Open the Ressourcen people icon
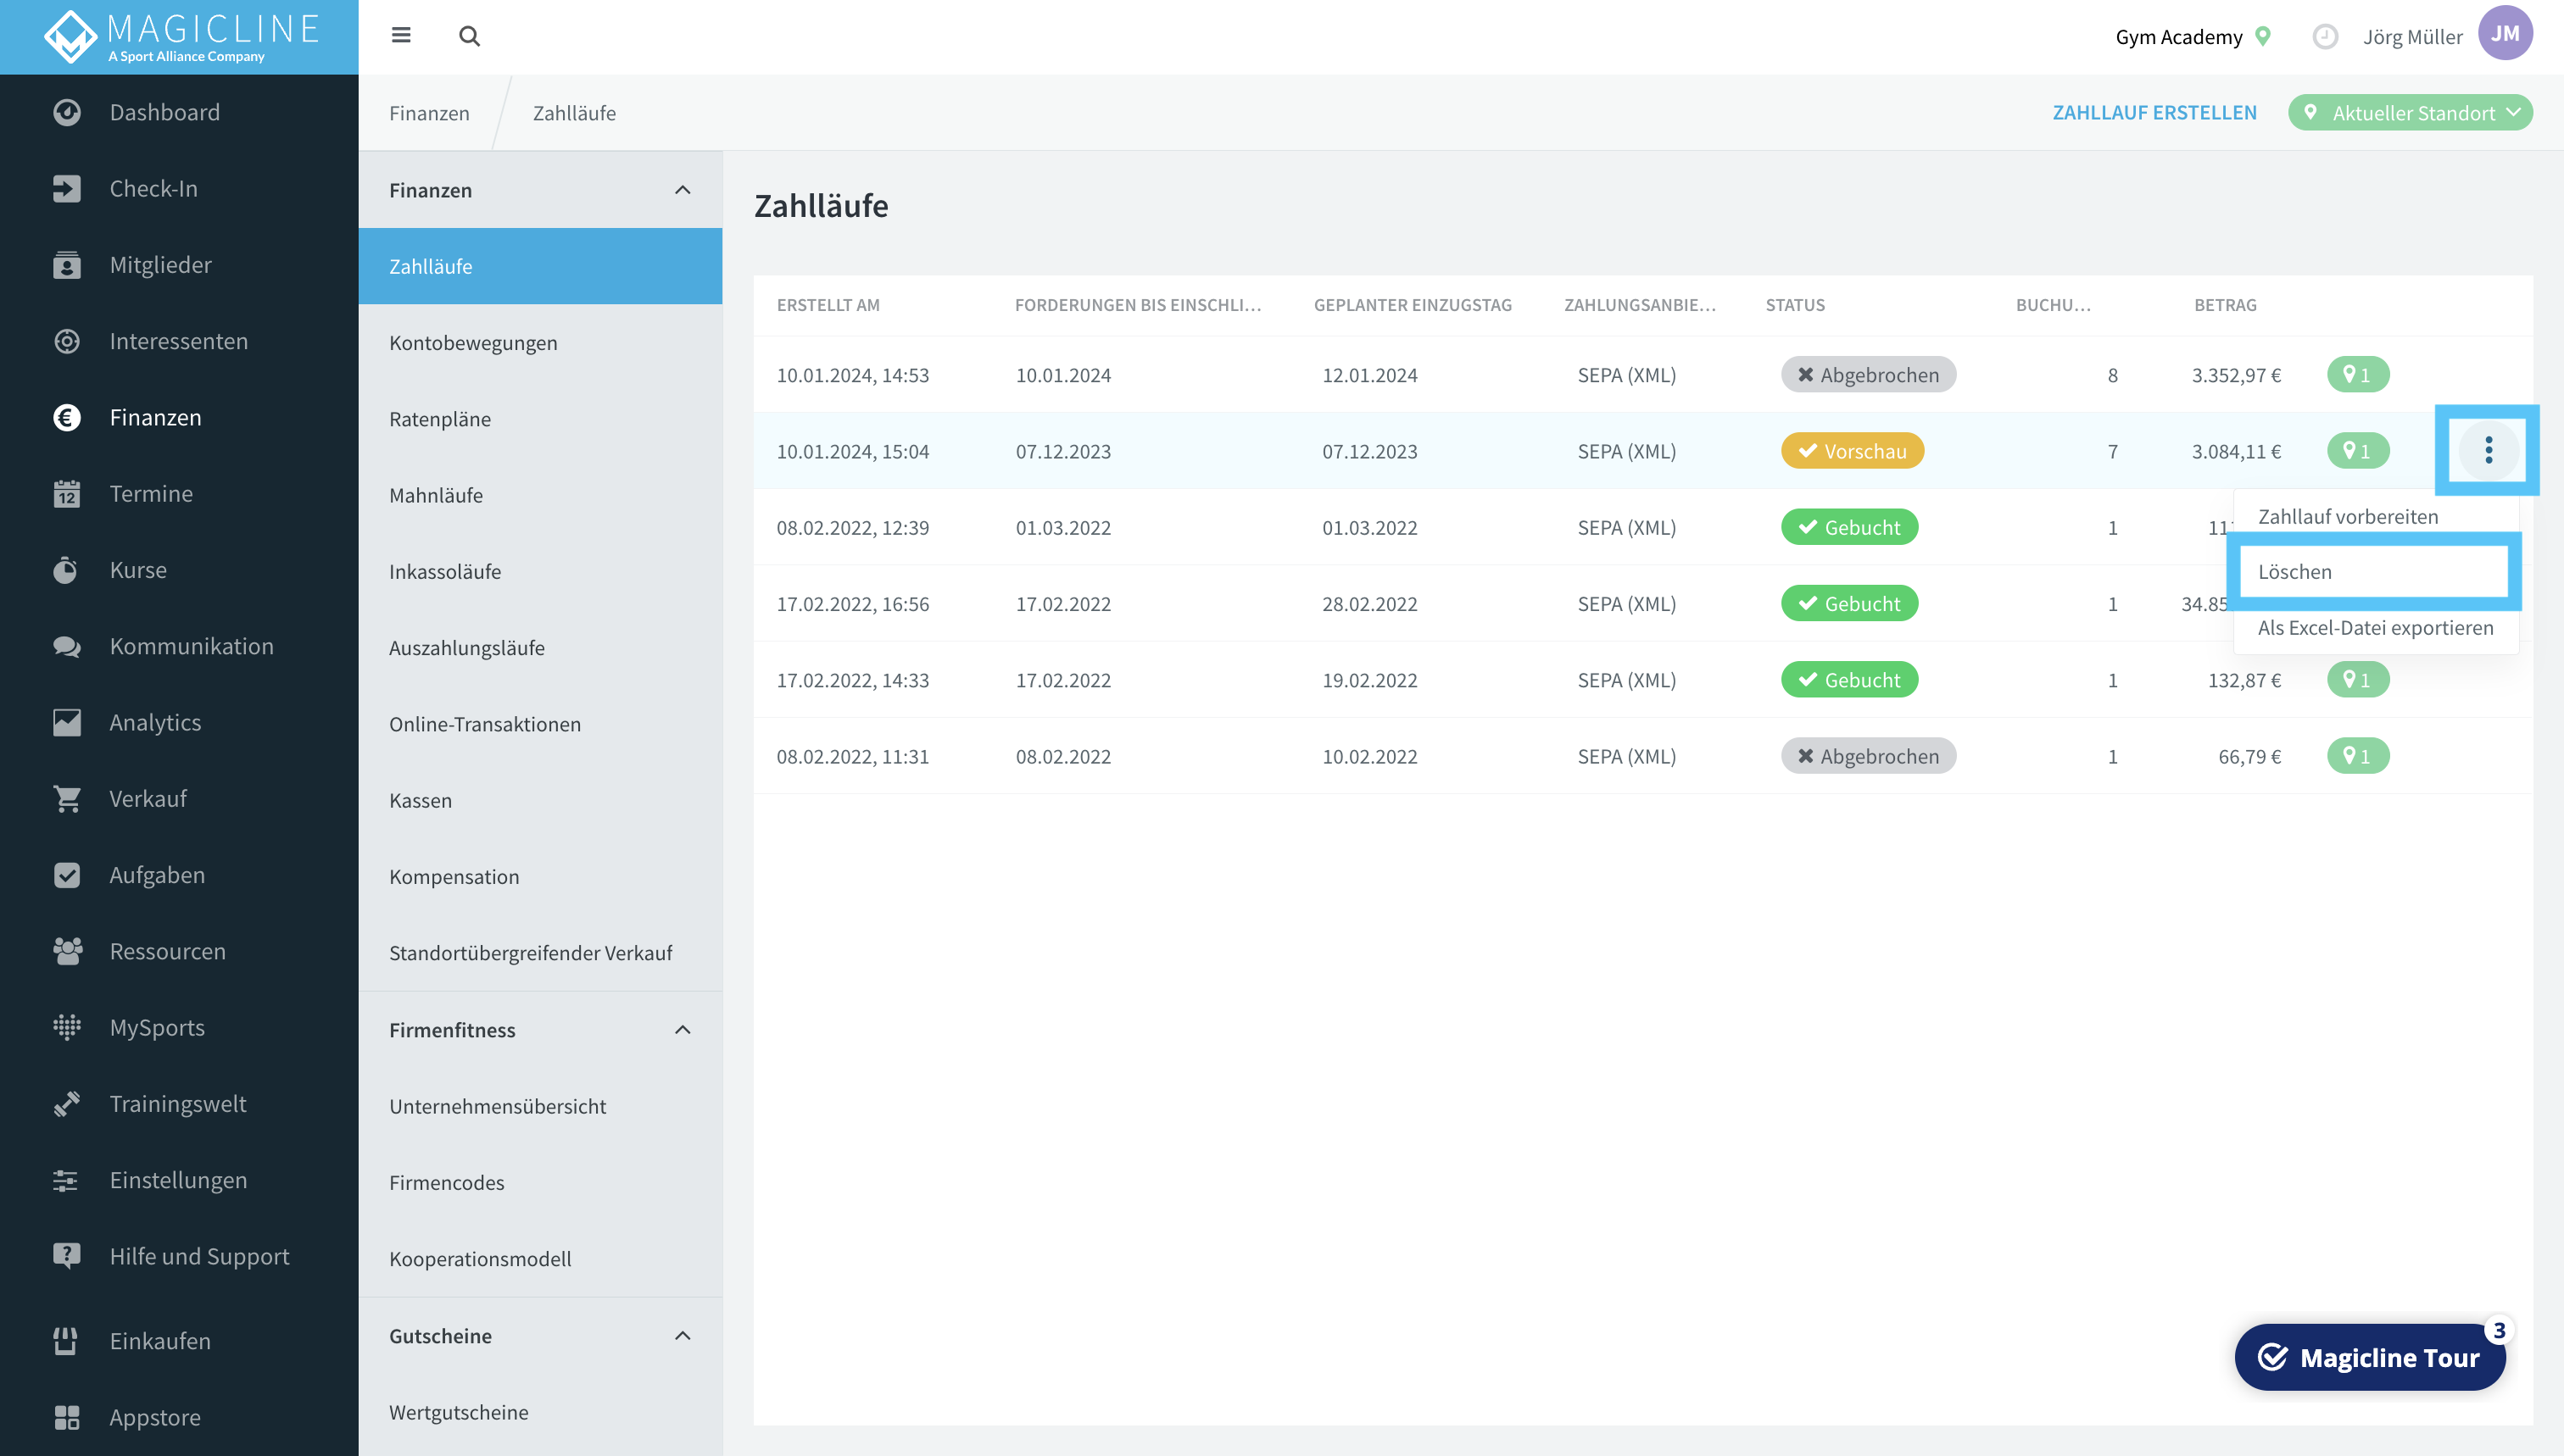The image size is (2564, 1456). tap(67, 951)
